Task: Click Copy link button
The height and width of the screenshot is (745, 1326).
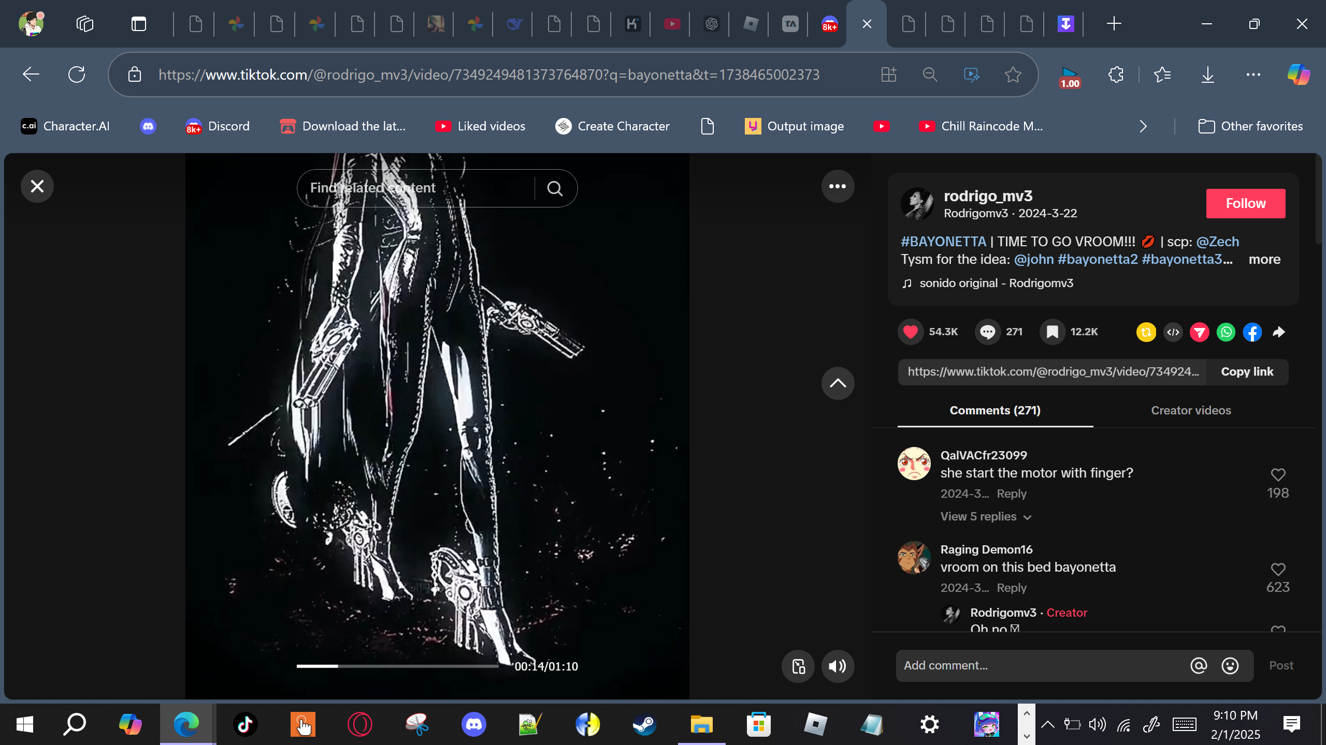Action: [x=1247, y=371]
